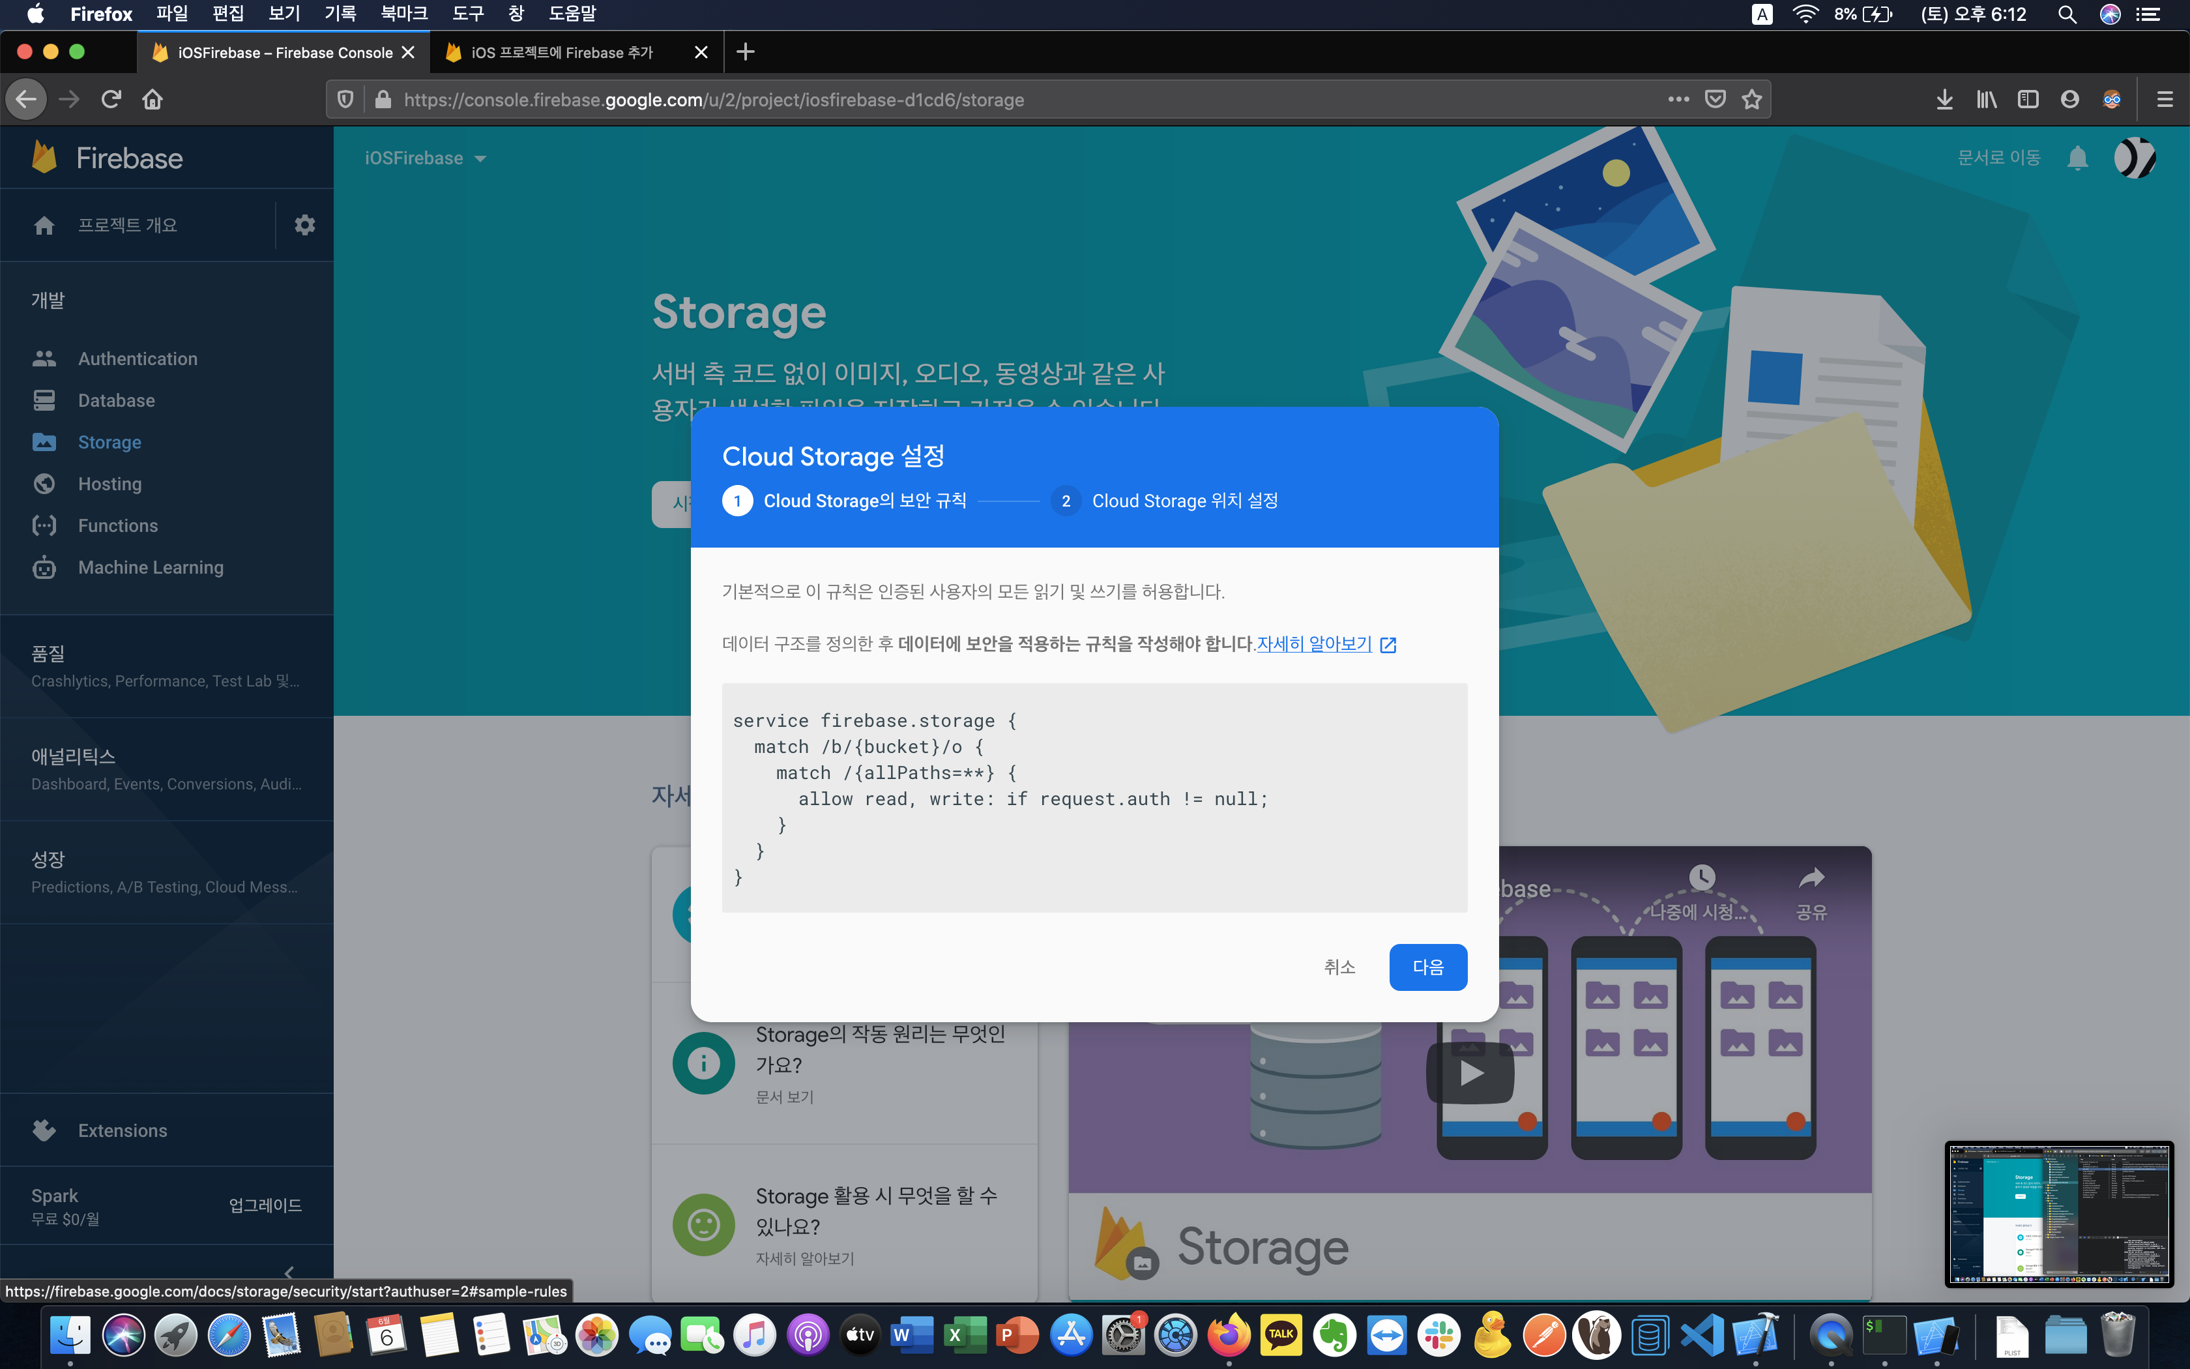This screenshot has height=1369, width=2190.
Task: Click the URL address bar
Action: coord(995,100)
